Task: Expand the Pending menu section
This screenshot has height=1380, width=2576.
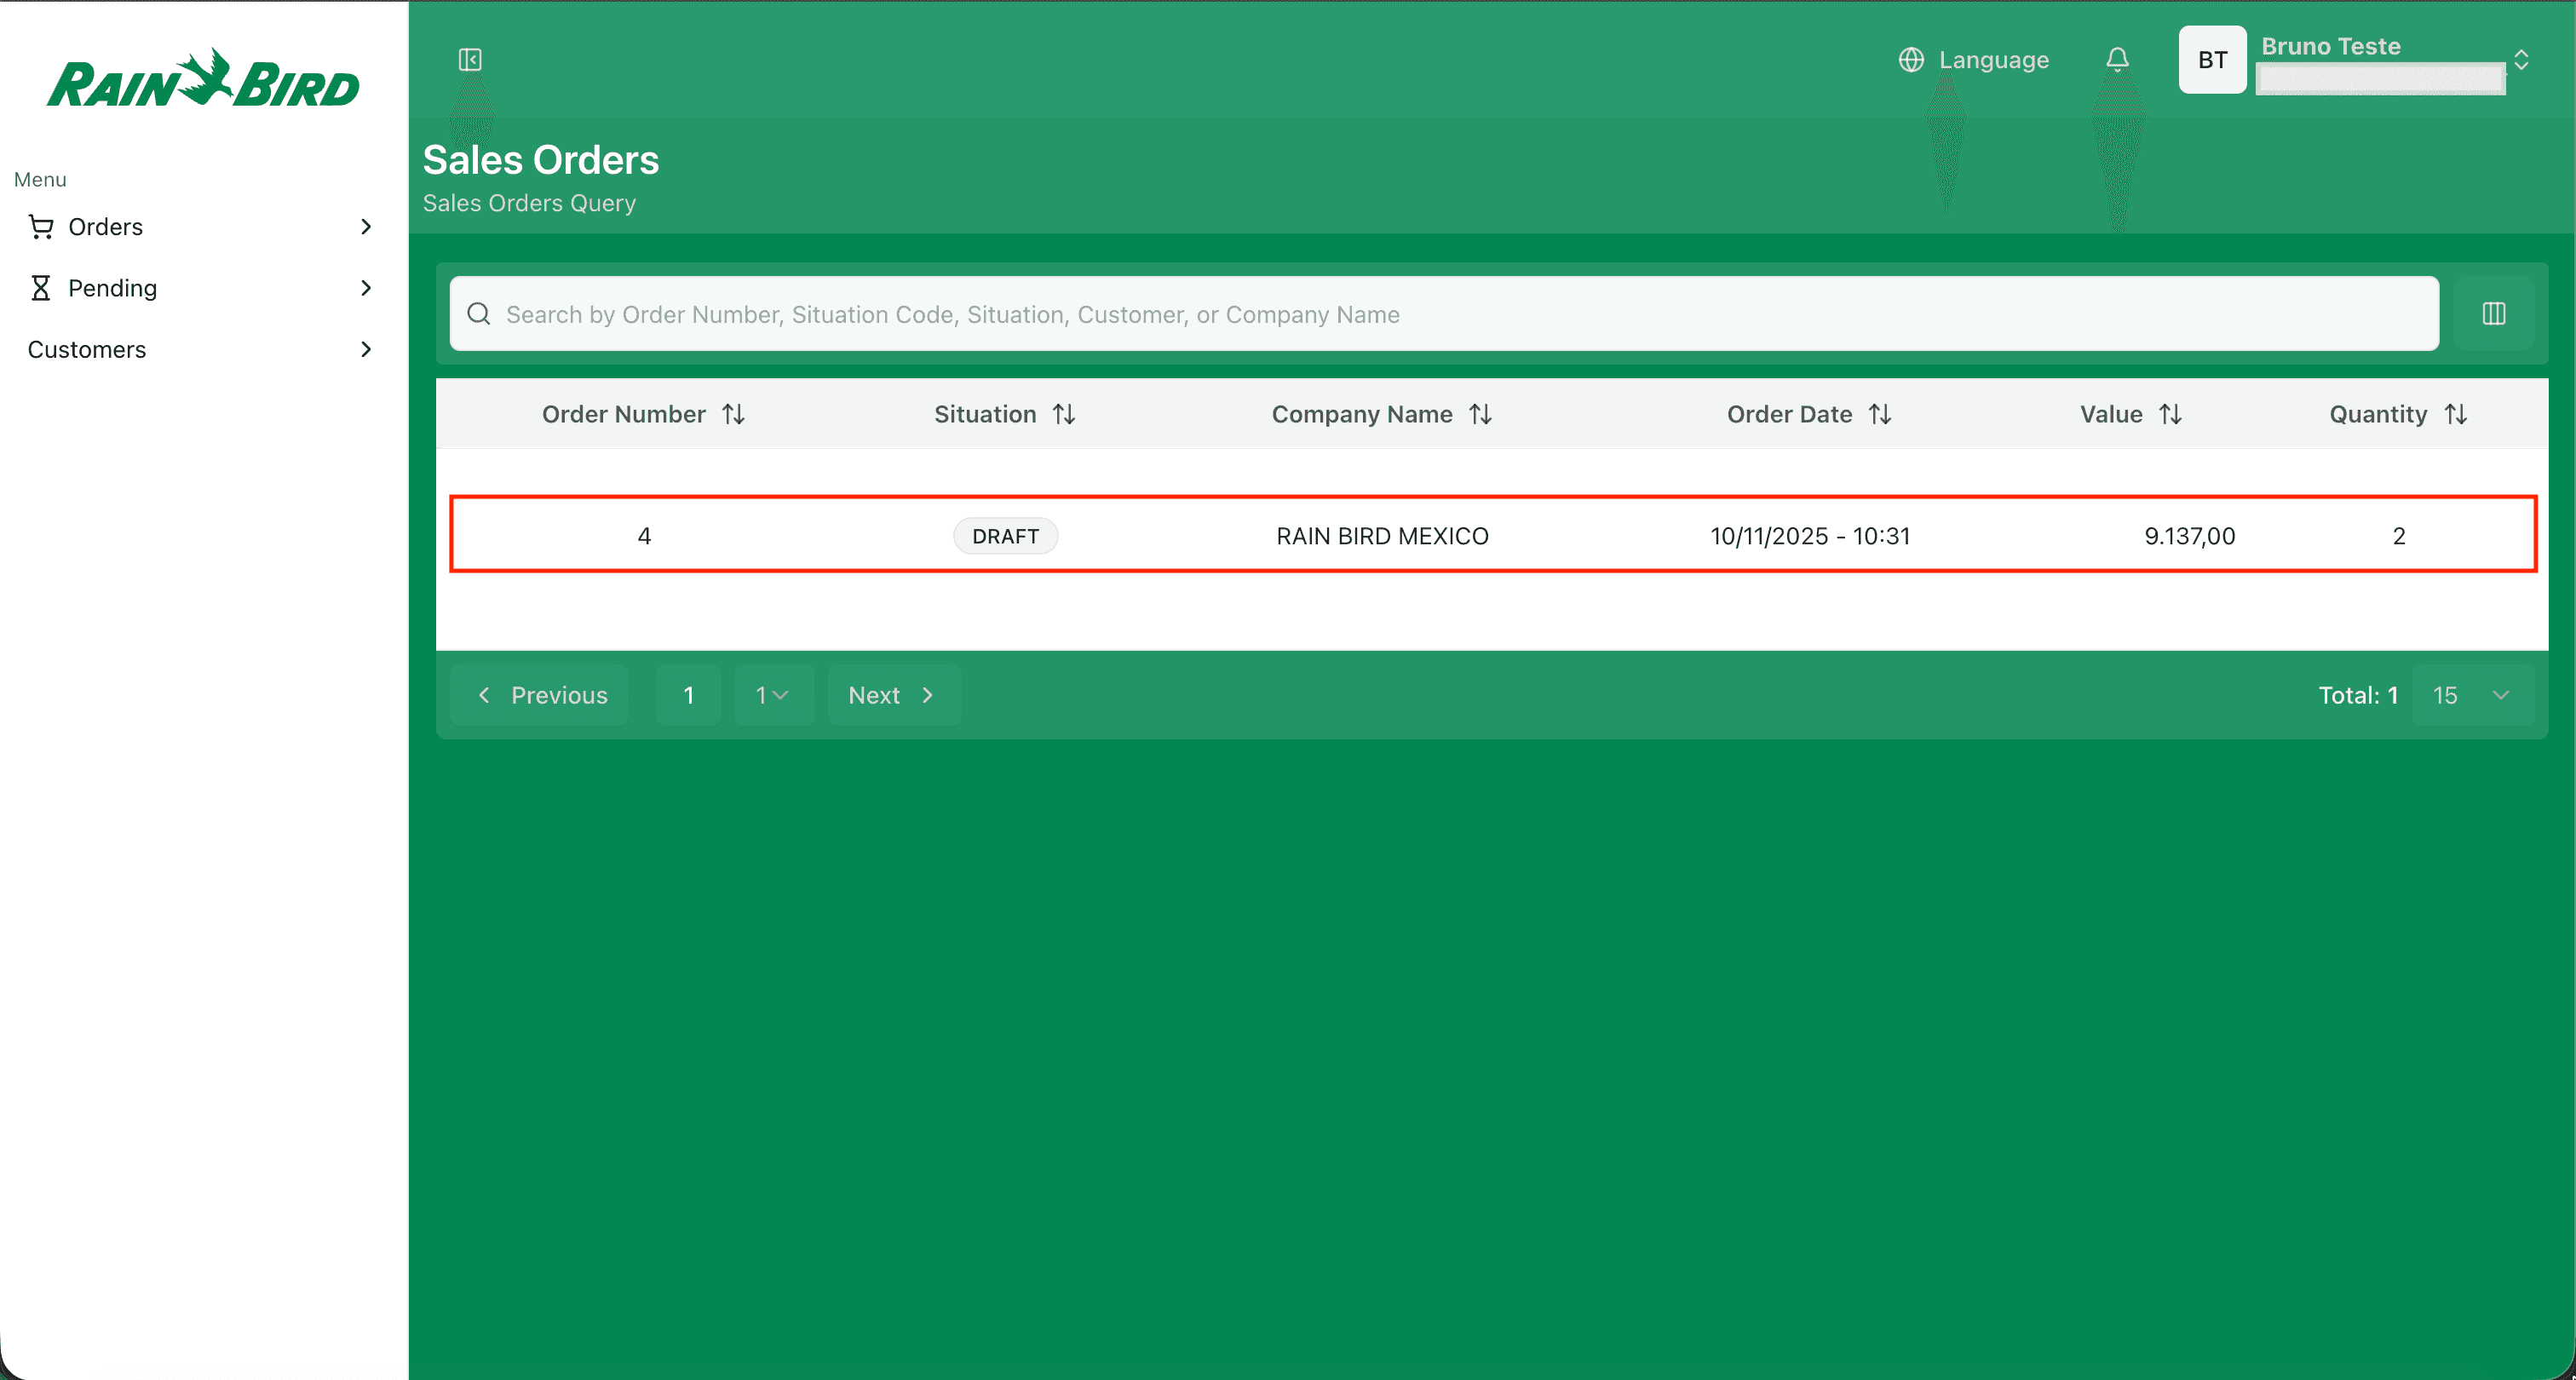Action: tap(366, 288)
